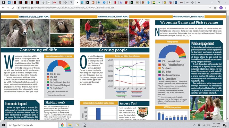Open File Explorer from the taskbar

[x=70, y=125]
